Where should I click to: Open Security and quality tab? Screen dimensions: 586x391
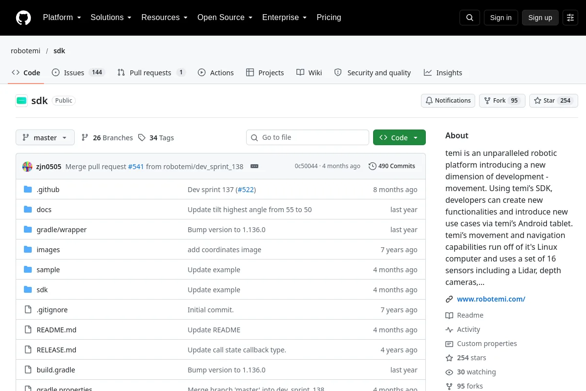(373, 73)
